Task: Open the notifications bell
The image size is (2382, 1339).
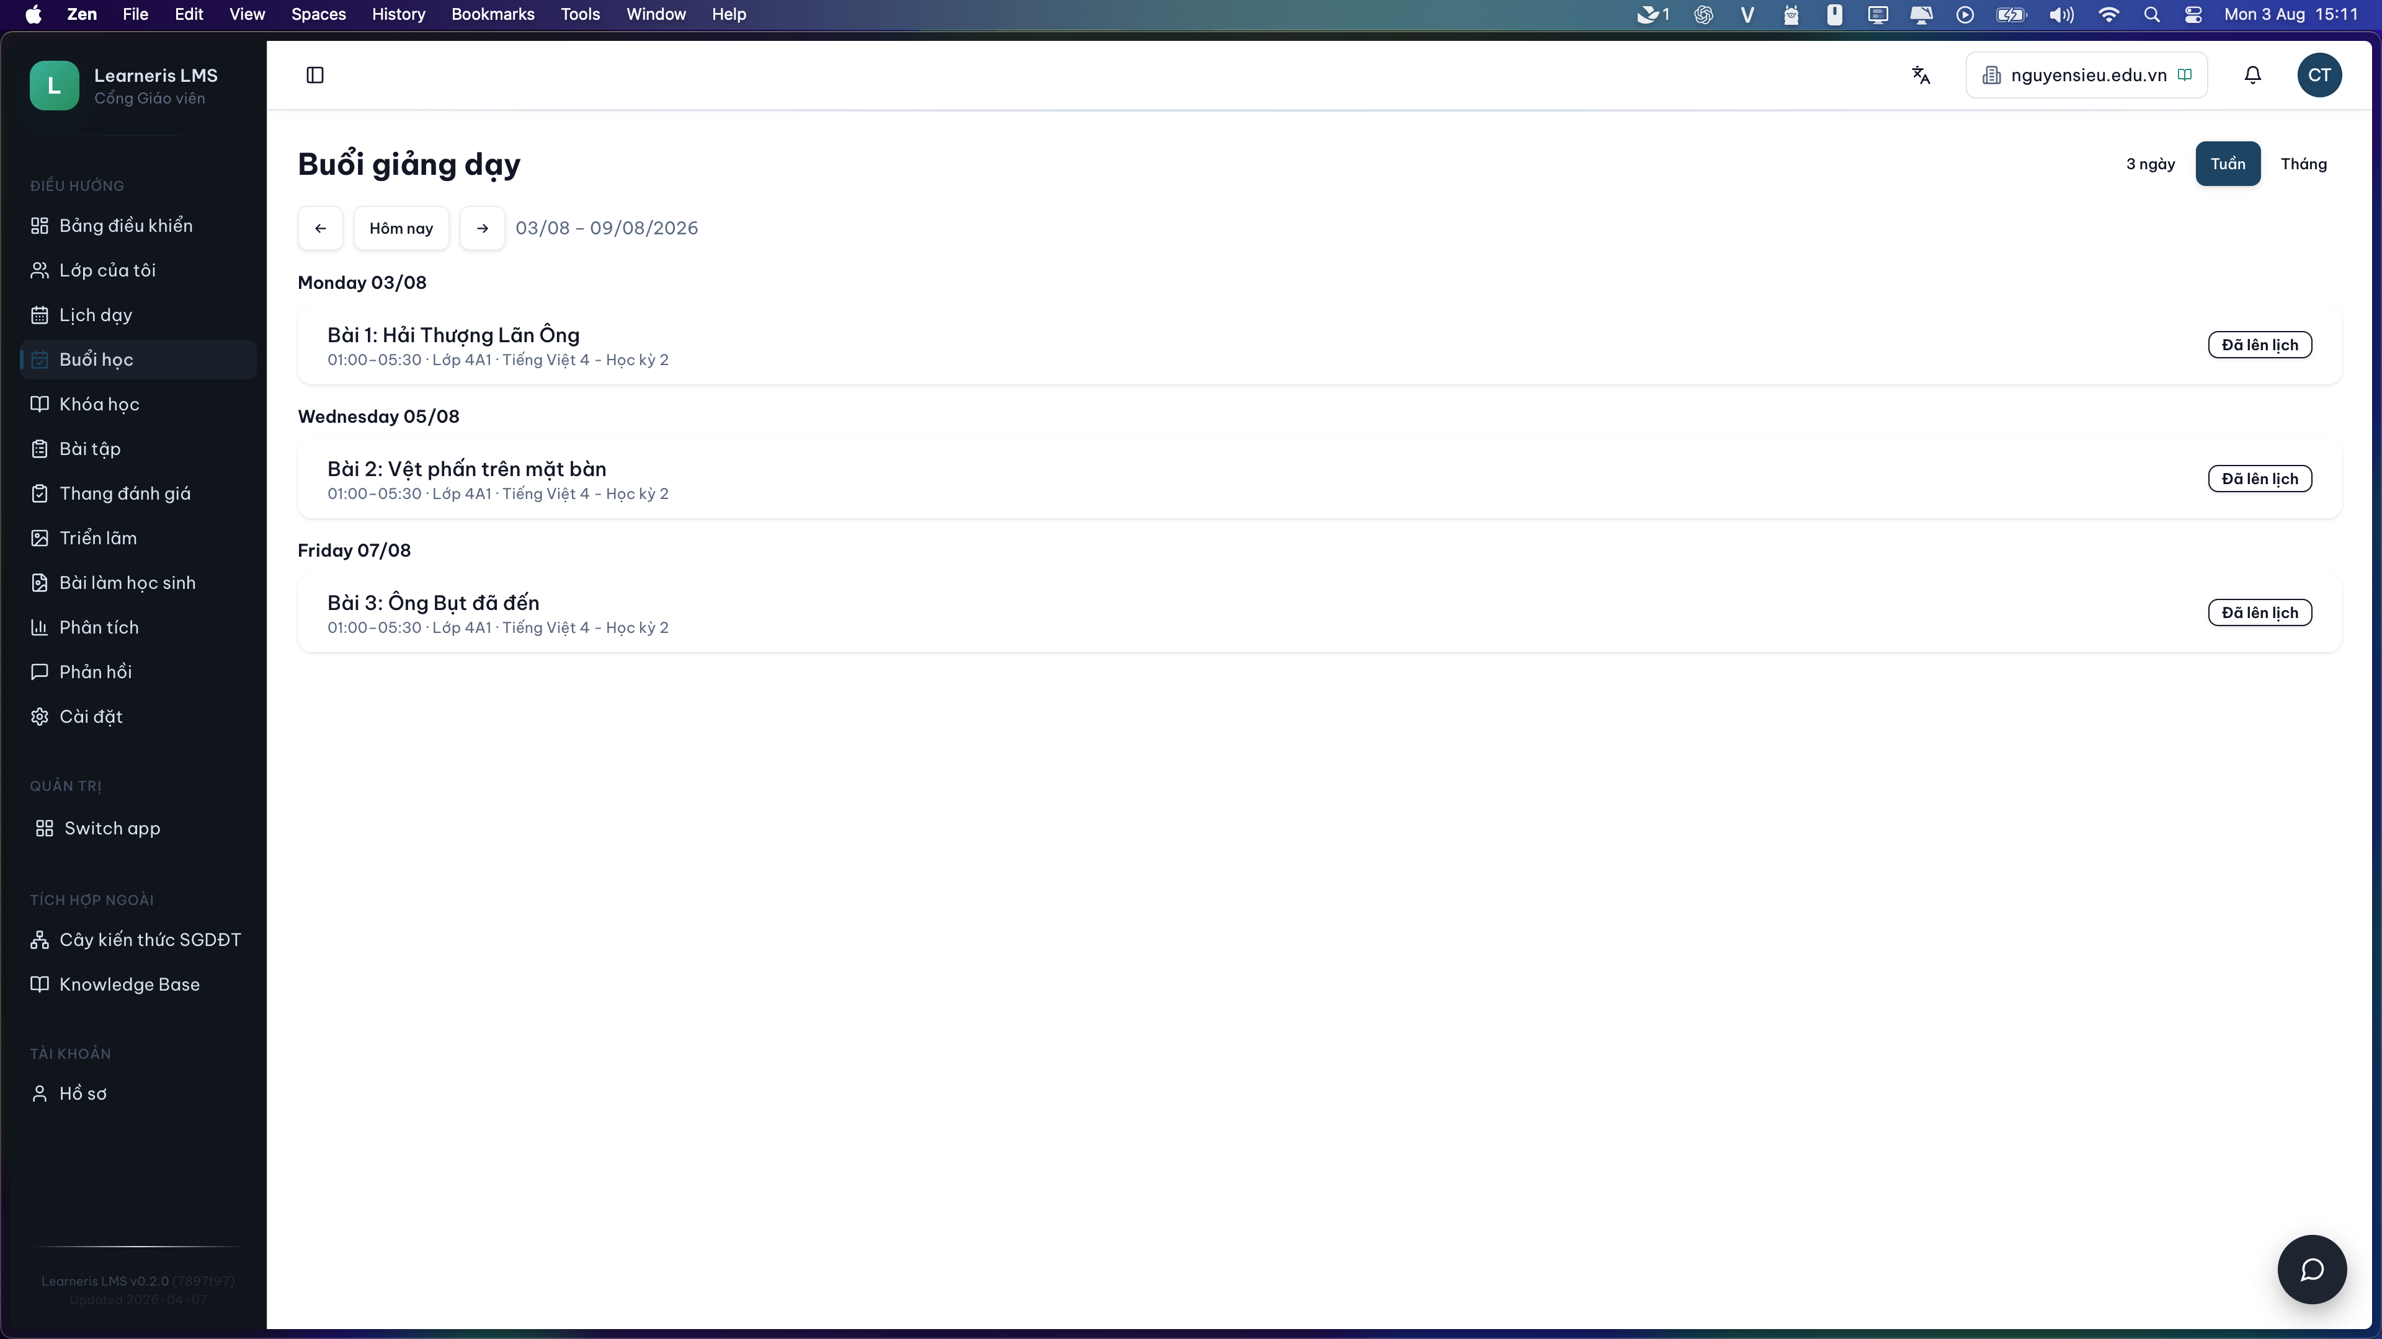Action: pyautogui.click(x=2252, y=75)
